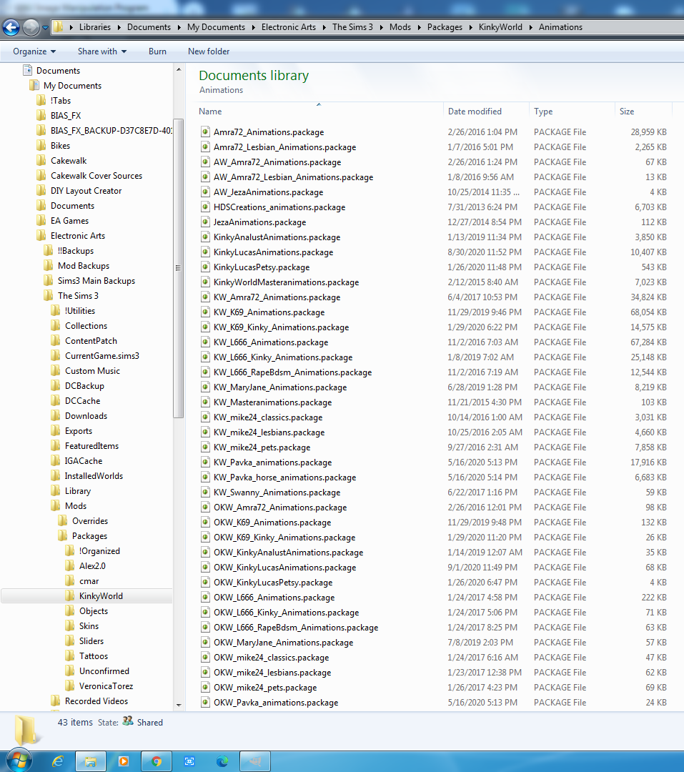
Task: Select Amra72_Animations.package file icon
Action: (x=205, y=132)
